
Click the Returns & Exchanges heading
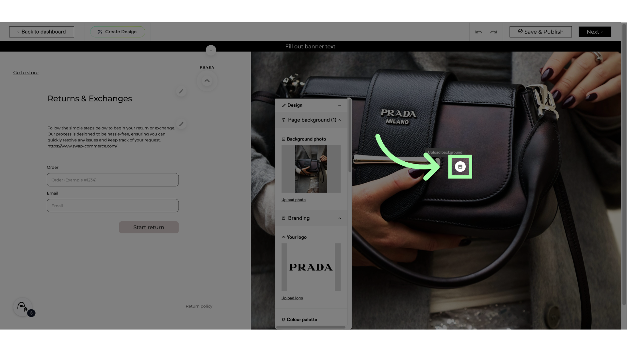click(90, 99)
